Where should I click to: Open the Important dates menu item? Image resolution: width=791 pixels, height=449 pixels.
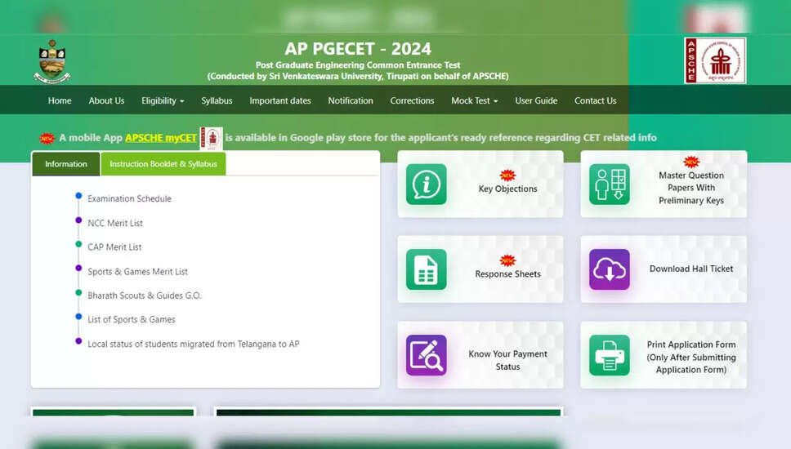point(280,100)
